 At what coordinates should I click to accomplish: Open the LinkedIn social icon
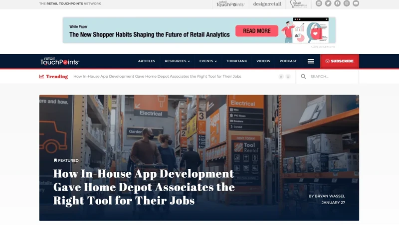click(x=319, y=3)
